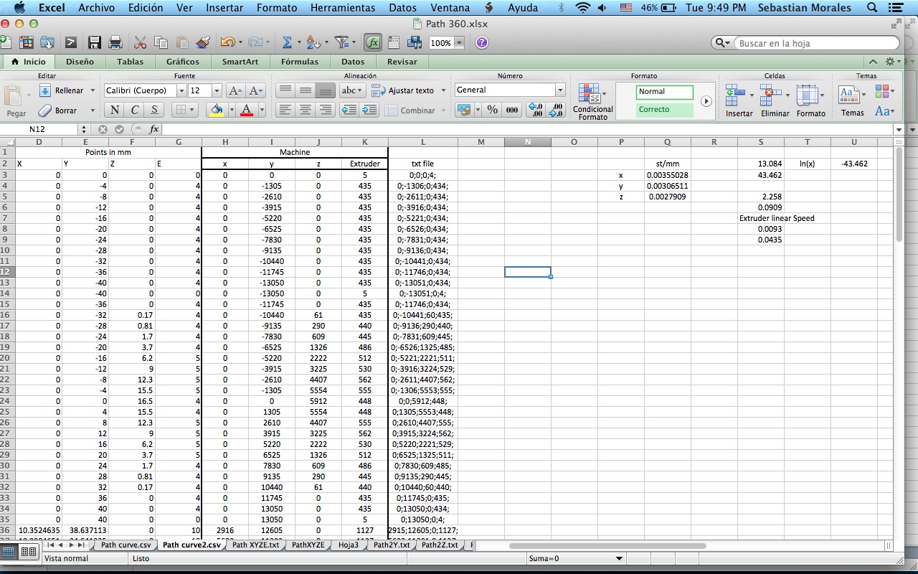Toggle italic formatting with the C button
Viewport: 918px width, 574px height.
(133, 109)
